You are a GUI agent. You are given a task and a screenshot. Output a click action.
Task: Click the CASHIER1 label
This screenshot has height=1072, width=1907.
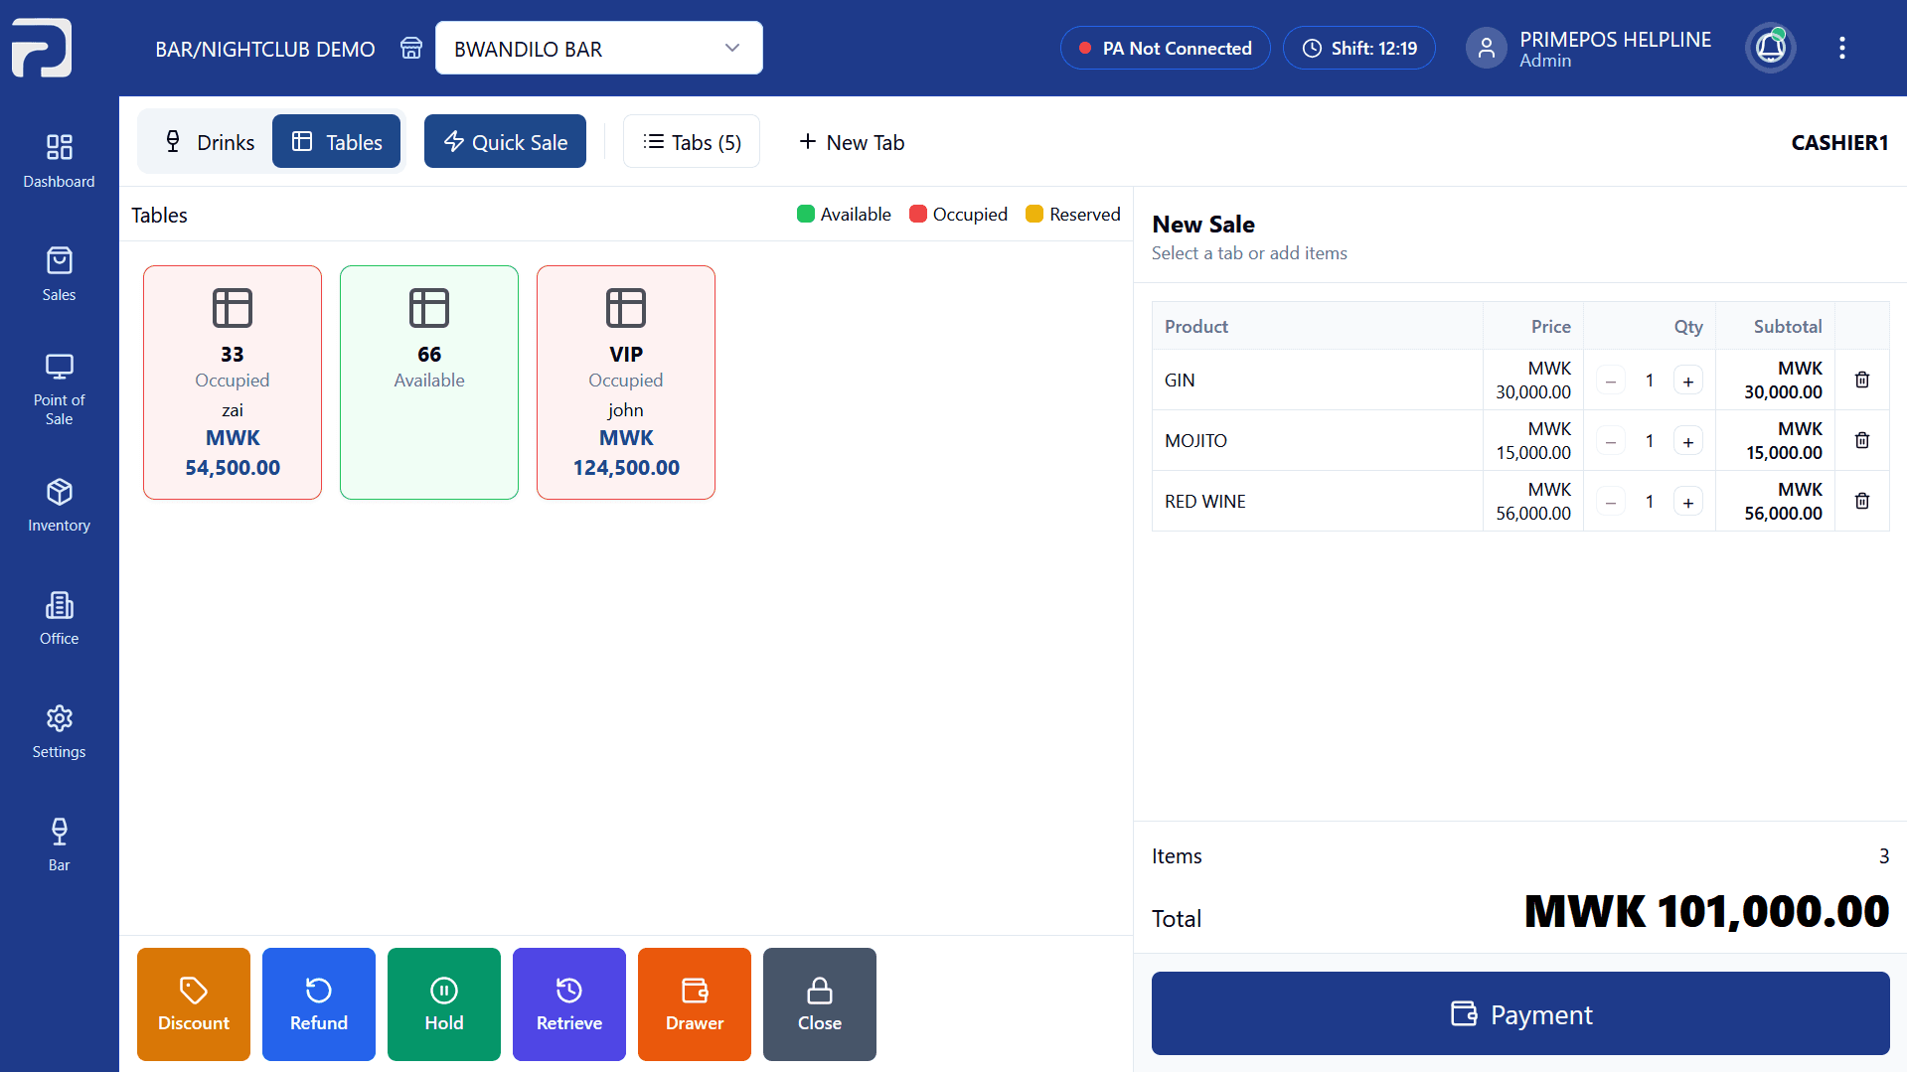(x=1839, y=142)
